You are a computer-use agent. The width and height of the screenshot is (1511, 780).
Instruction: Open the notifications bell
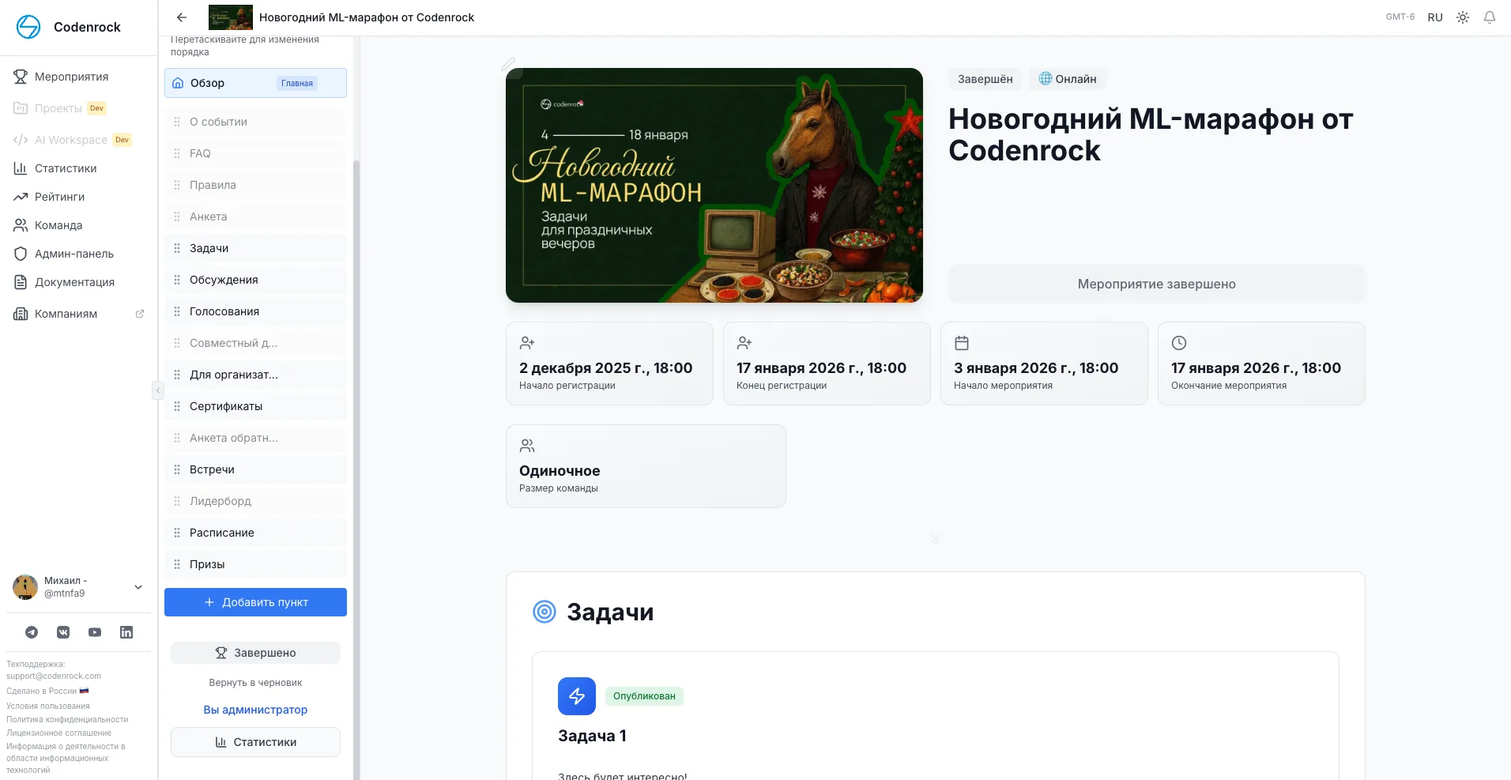tap(1490, 17)
